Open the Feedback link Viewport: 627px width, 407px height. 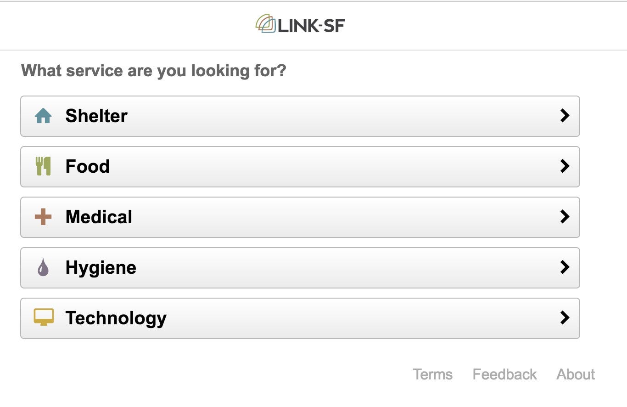(x=504, y=374)
